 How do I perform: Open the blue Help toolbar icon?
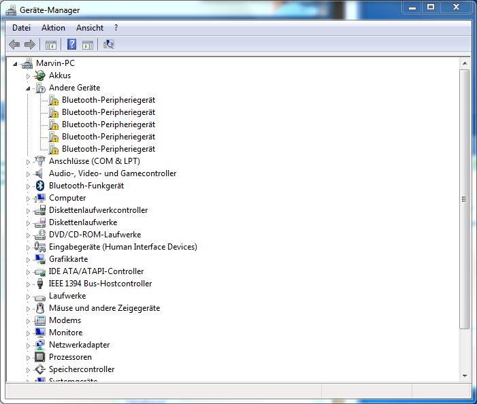click(71, 44)
